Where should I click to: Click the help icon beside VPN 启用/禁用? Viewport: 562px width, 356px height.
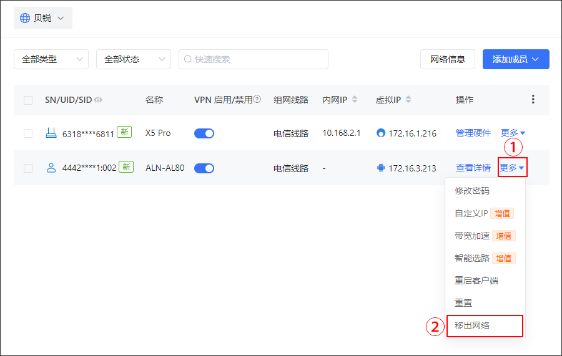(x=257, y=99)
